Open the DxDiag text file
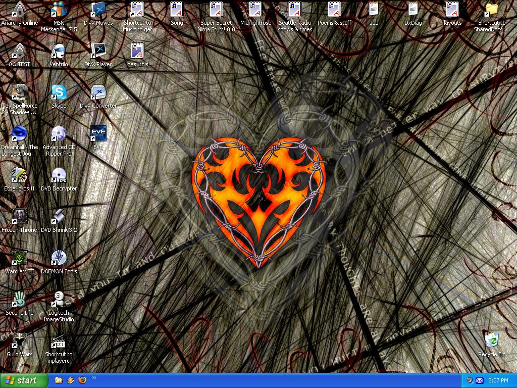Screen dimensions: 517x388 [413, 10]
